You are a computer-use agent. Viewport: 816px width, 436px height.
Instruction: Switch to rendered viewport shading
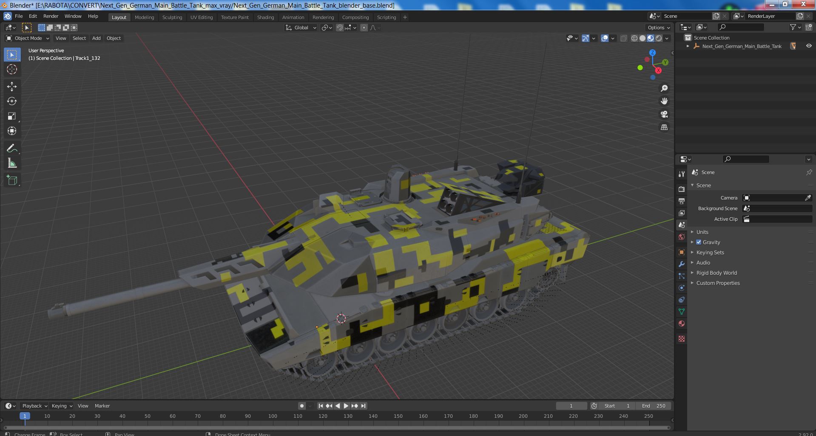[x=659, y=38]
